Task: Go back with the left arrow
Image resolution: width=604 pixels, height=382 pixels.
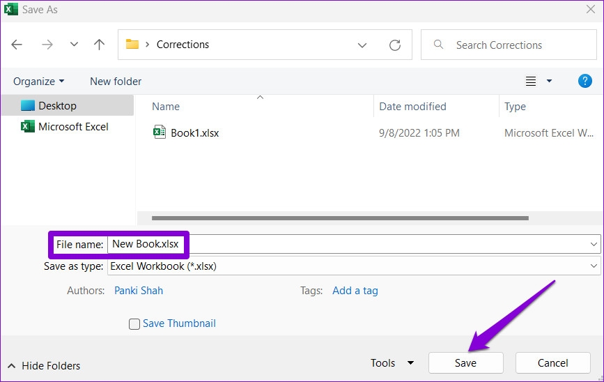Action: [x=17, y=45]
